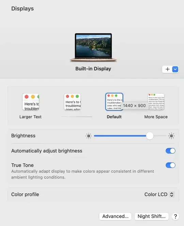Click the plus add display icon
Image resolution: width=184 pixels, height=226 pixels.
(x=167, y=69)
